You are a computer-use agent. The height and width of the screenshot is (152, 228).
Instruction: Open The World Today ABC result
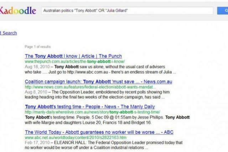[x=99, y=132]
